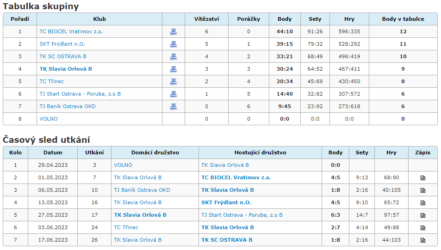The height and width of the screenshot is (250, 441).
Task: Open print icon for SKT Frýdlant n.O. row
Action: pos(174,44)
